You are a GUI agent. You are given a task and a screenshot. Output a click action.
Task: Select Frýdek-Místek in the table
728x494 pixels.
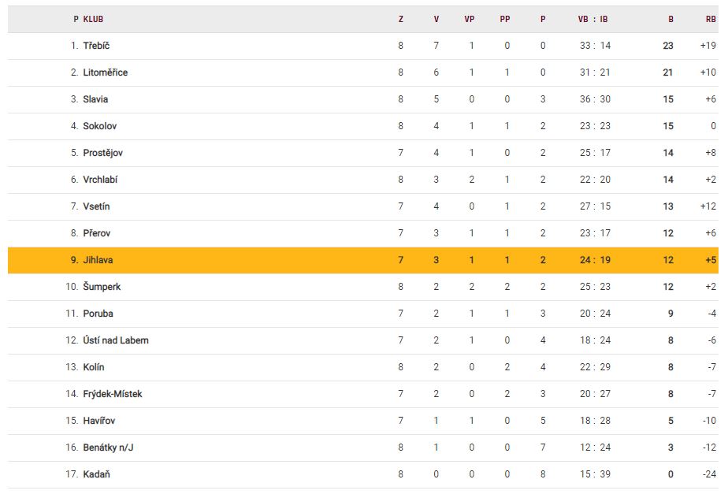[113, 394]
